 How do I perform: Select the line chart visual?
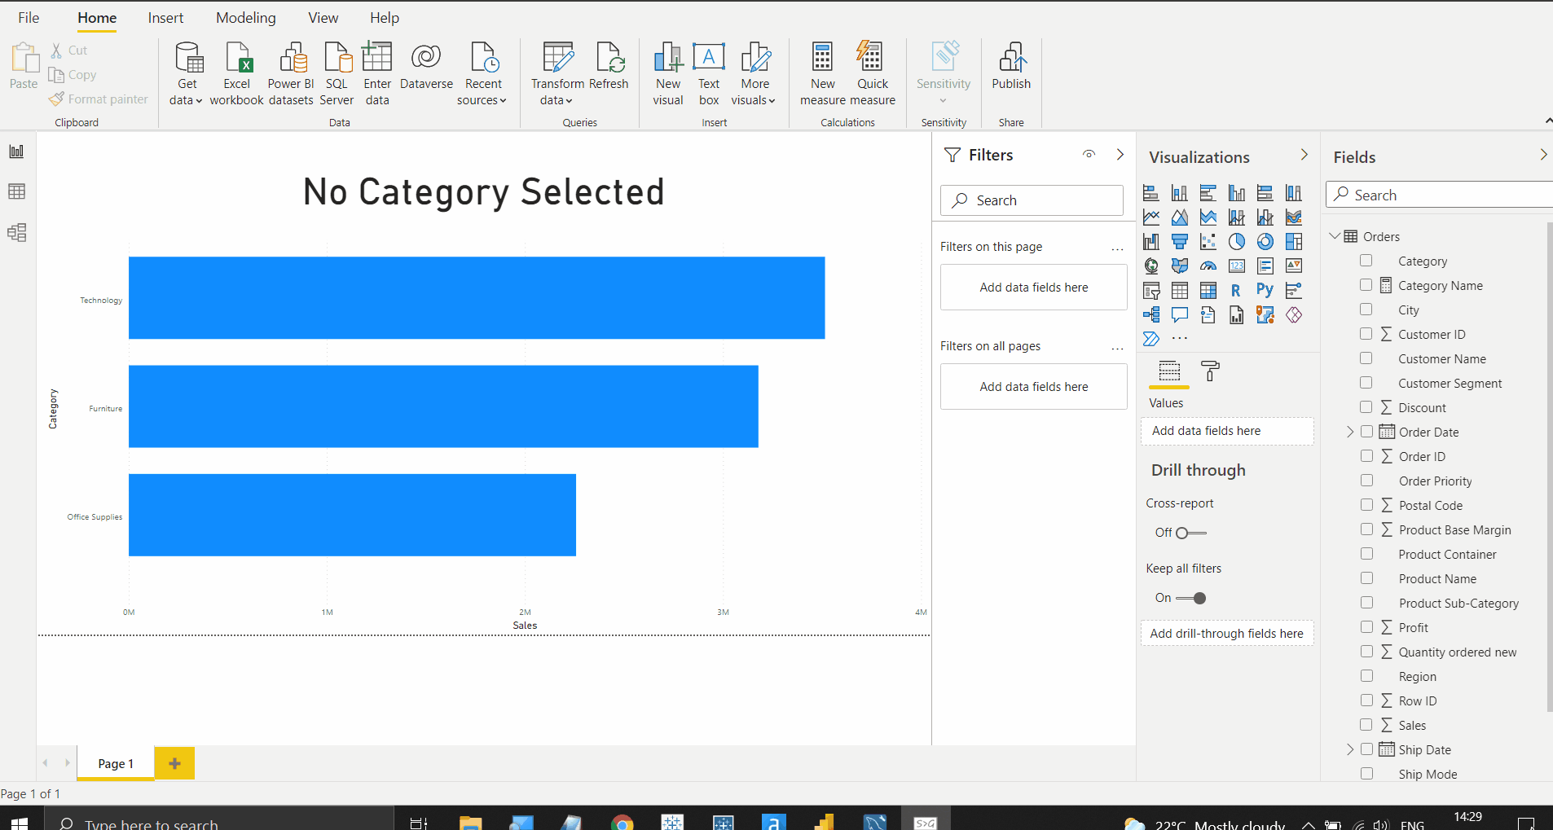tap(1150, 217)
